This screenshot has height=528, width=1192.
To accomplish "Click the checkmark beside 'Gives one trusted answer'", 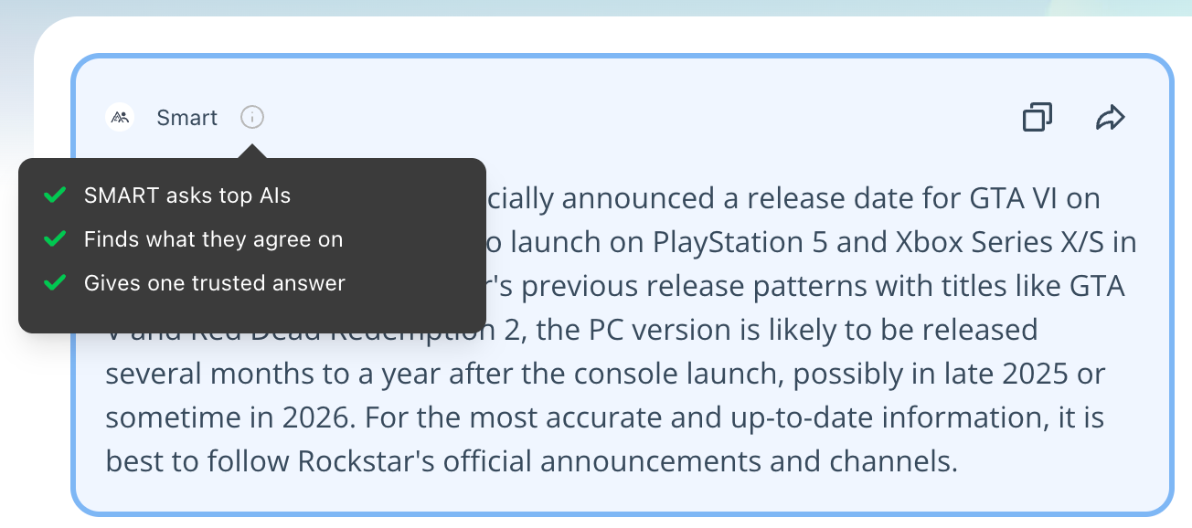I will click(x=56, y=283).
